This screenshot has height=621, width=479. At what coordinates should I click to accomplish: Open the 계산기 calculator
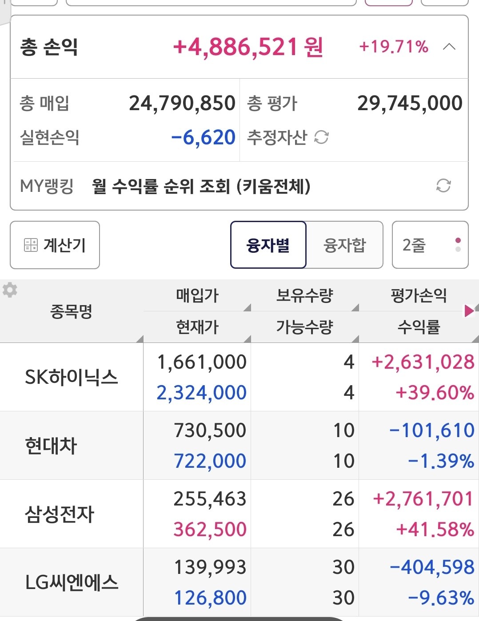tap(55, 245)
